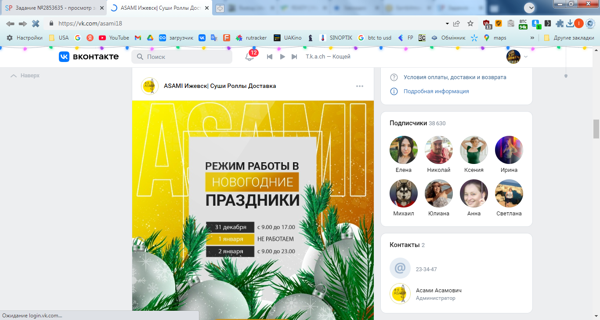Open the maps bookmark
600x320 pixels.
pyautogui.click(x=495, y=38)
